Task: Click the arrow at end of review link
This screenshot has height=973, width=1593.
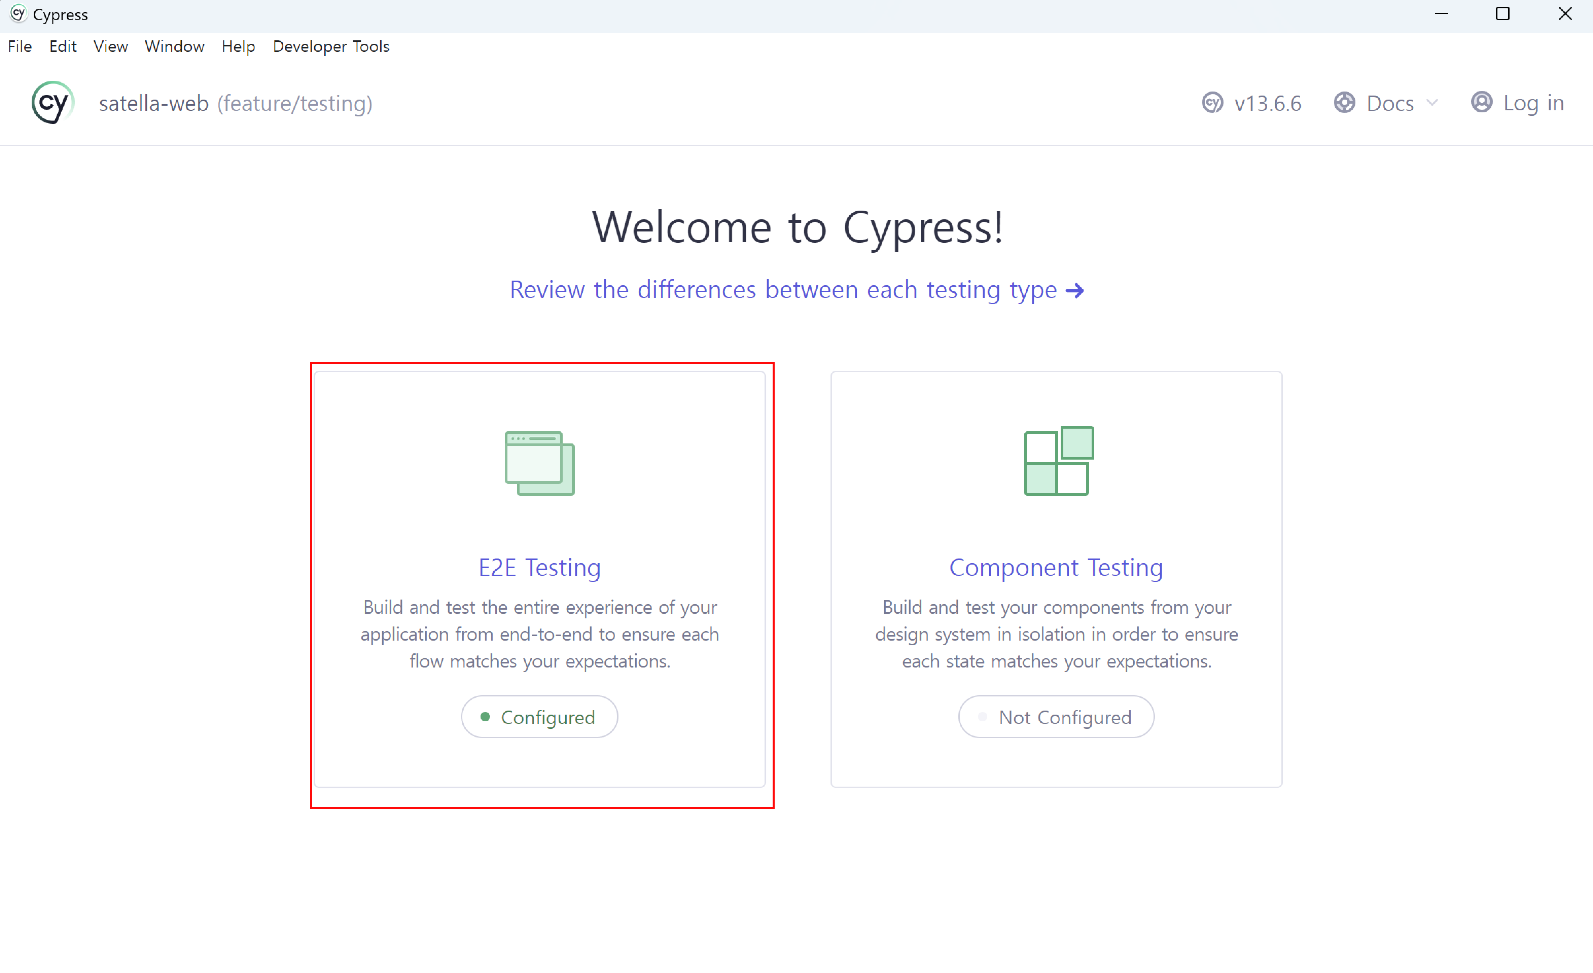Action: (1074, 291)
